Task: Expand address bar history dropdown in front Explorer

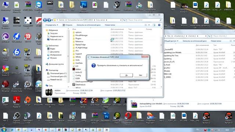Action: coord(121,20)
